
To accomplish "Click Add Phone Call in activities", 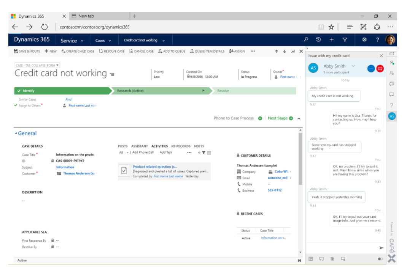I will point(143,152).
